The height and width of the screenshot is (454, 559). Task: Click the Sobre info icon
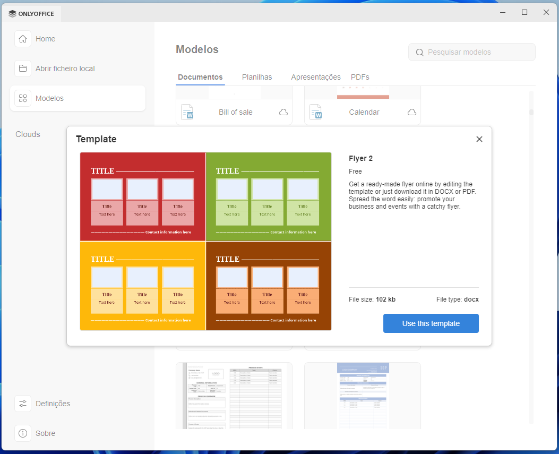pyautogui.click(x=23, y=433)
